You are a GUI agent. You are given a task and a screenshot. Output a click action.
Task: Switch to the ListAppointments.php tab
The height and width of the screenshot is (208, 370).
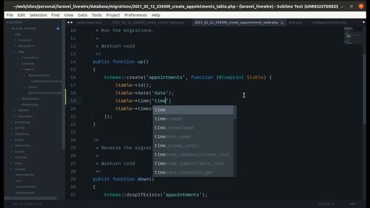(329, 23)
